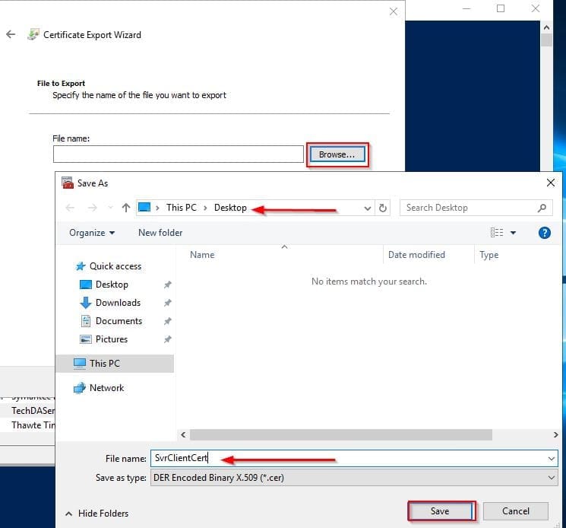Click the refresh icon beside address bar
This screenshot has height=528, width=566.
(x=384, y=208)
